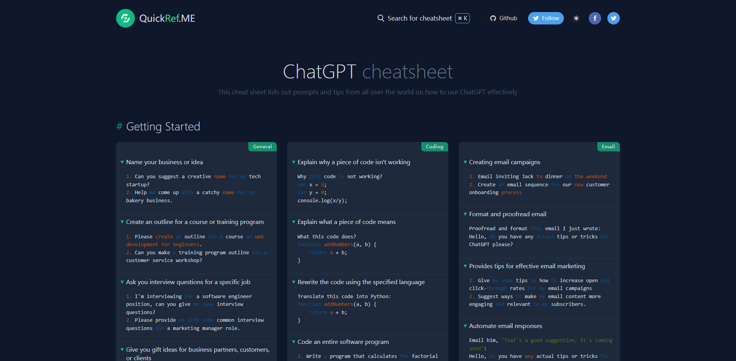
Task: Click 'console.log(x/y);' code line
Action: coord(322,201)
